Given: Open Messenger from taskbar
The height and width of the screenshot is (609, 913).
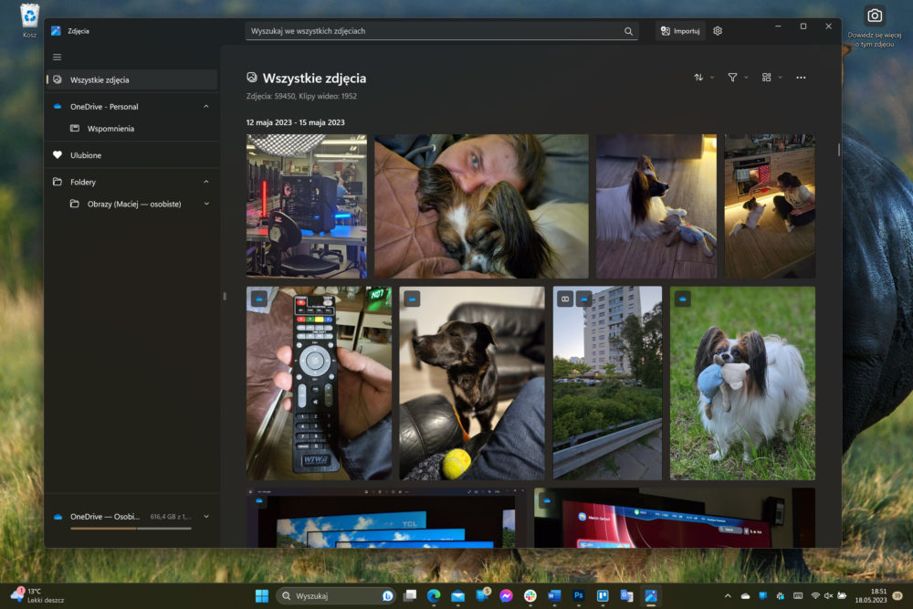Looking at the screenshot, I should (506, 595).
